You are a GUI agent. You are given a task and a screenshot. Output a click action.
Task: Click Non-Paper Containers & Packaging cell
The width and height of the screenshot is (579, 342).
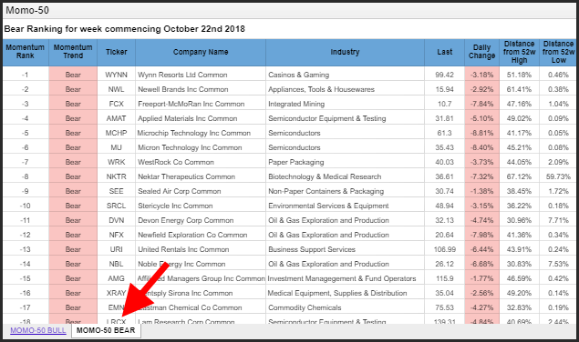tap(345, 191)
